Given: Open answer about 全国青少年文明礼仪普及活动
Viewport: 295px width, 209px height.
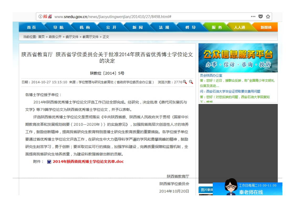Looking at the screenshot, I should tap(237, 83).
